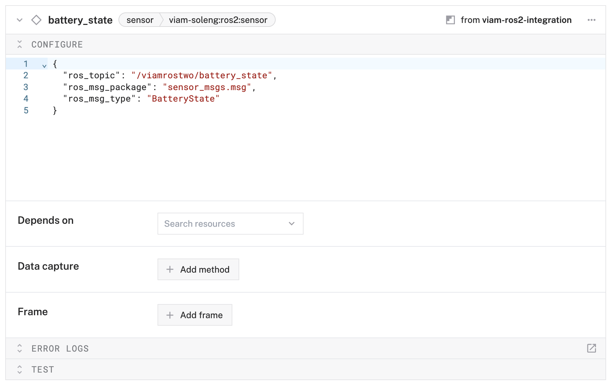Collapse the battery_state component card
This screenshot has width=613, height=386.
pyautogui.click(x=20, y=20)
